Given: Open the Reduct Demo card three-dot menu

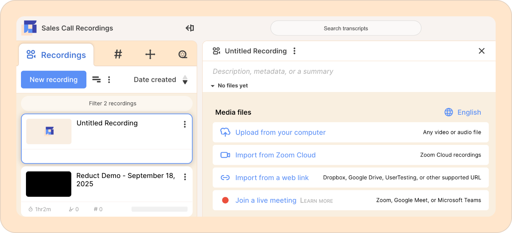Looking at the screenshot, I should pos(185,177).
